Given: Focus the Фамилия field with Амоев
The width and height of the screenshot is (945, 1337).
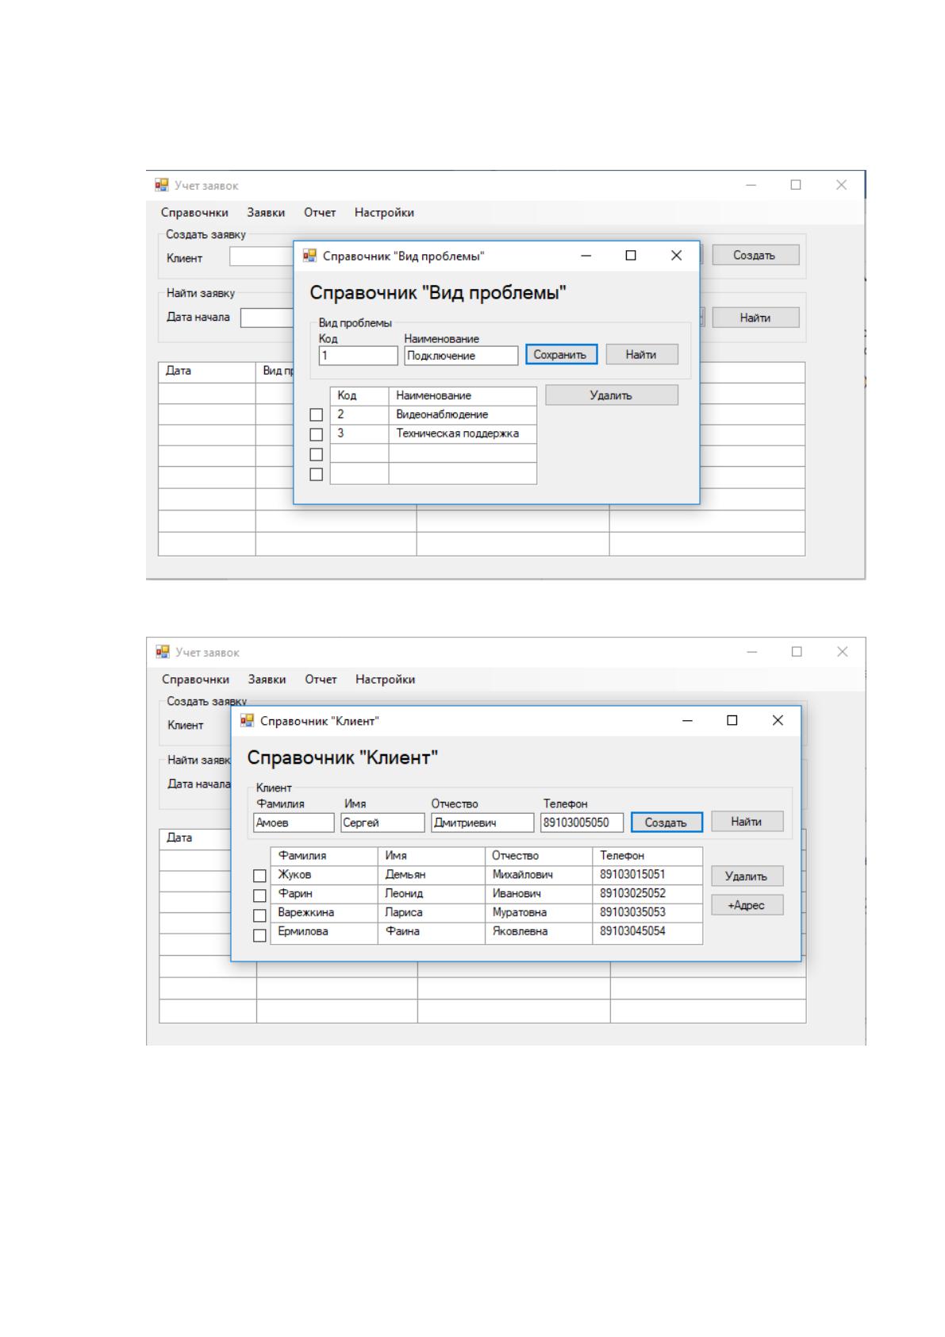Looking at the screenshot, I should click(x=294, y=823).
